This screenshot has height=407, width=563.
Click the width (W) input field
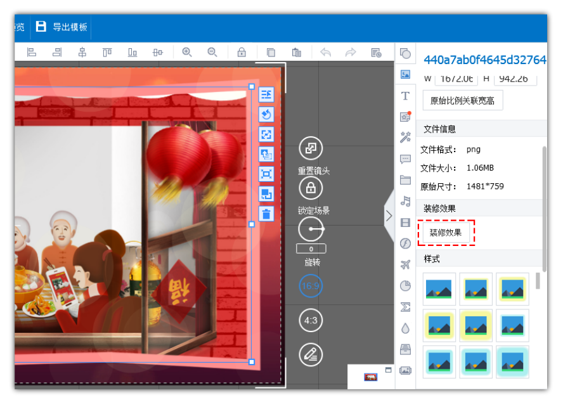456,79
